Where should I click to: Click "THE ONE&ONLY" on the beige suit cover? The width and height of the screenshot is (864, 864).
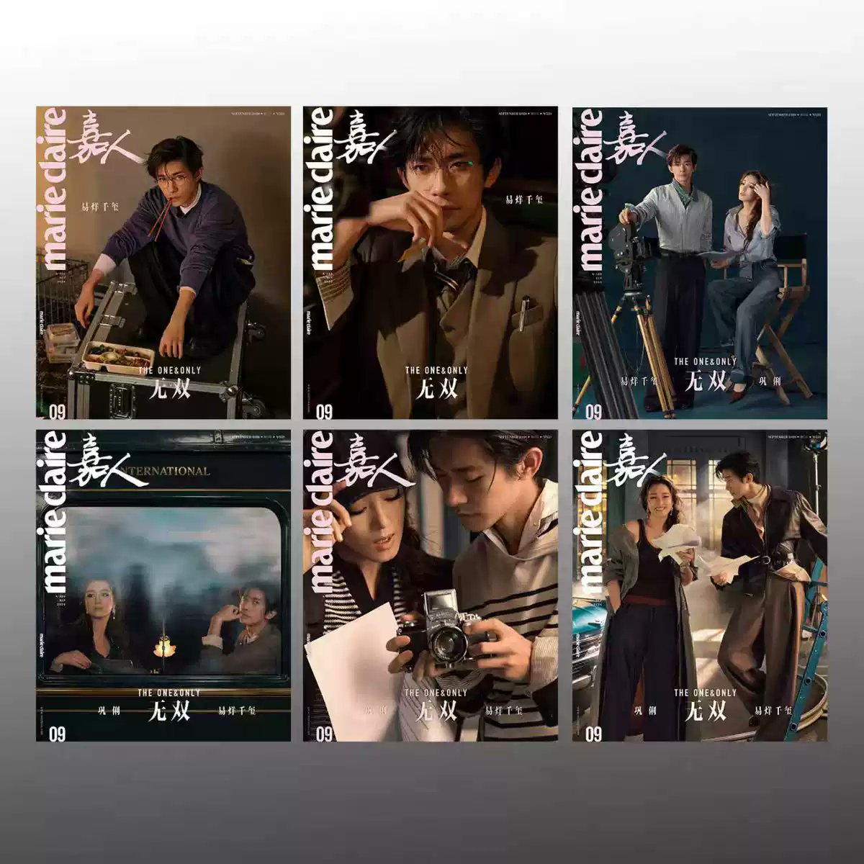pos(436,371)
